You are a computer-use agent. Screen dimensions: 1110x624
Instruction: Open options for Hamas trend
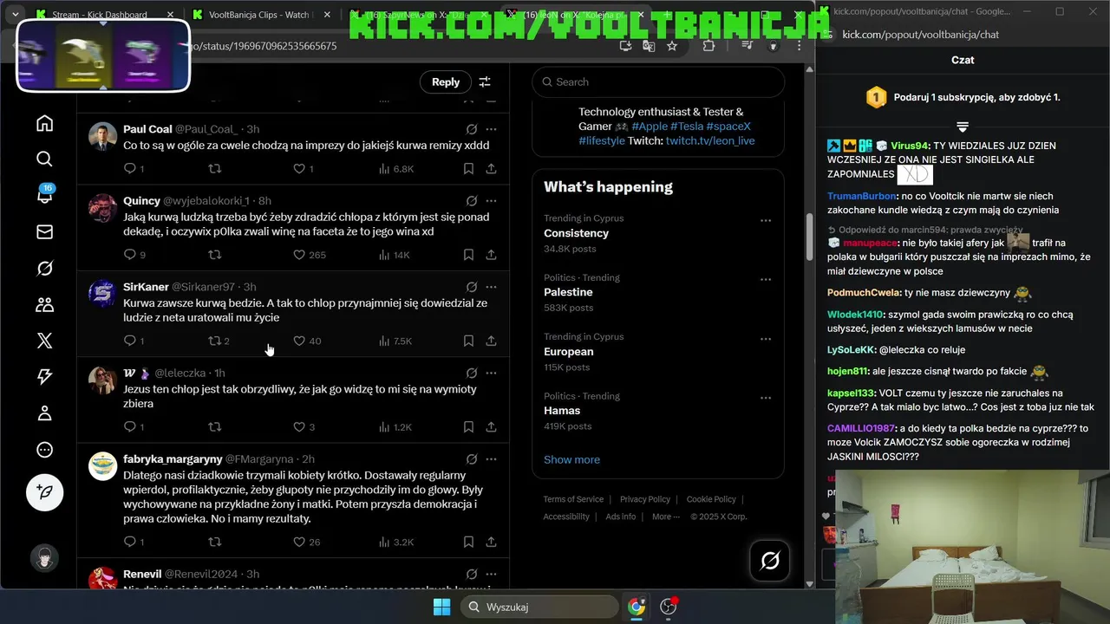766,398
